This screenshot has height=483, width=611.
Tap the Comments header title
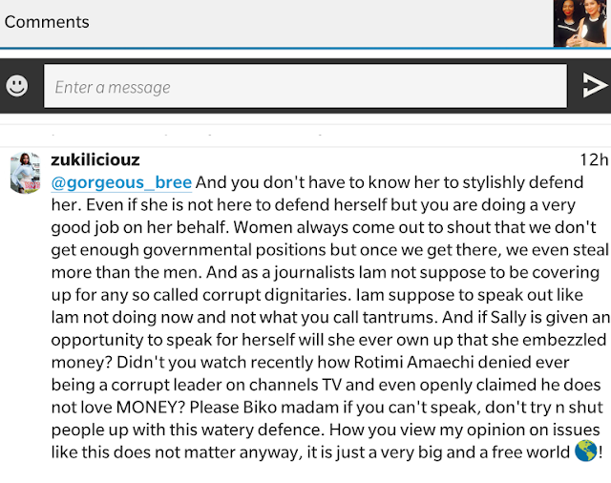(x=47, y=22)
